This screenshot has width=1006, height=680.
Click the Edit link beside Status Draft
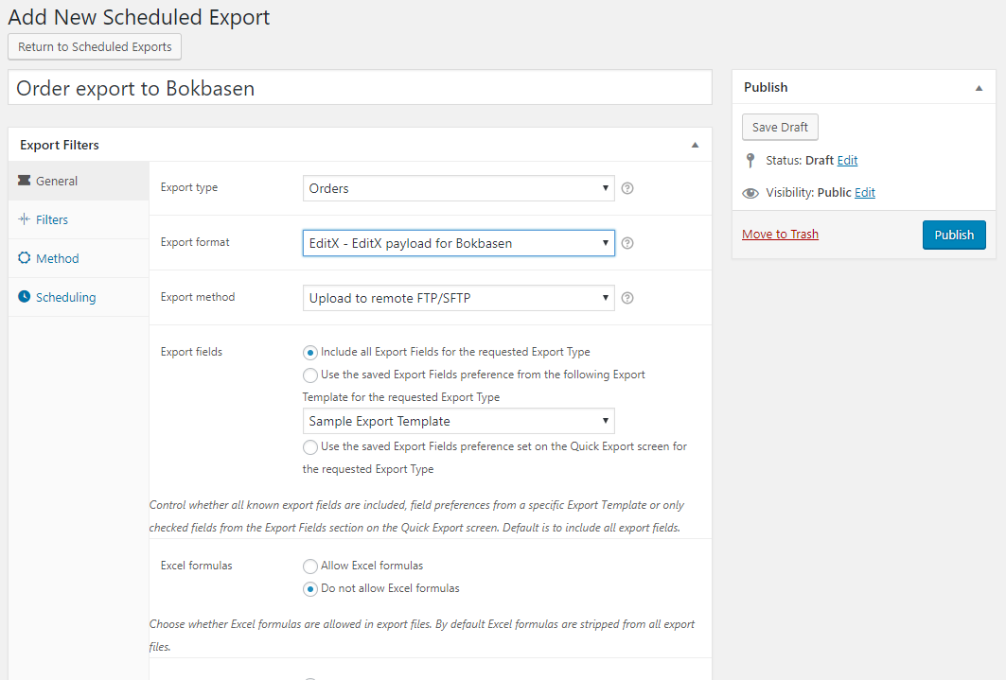click(847, 160)
